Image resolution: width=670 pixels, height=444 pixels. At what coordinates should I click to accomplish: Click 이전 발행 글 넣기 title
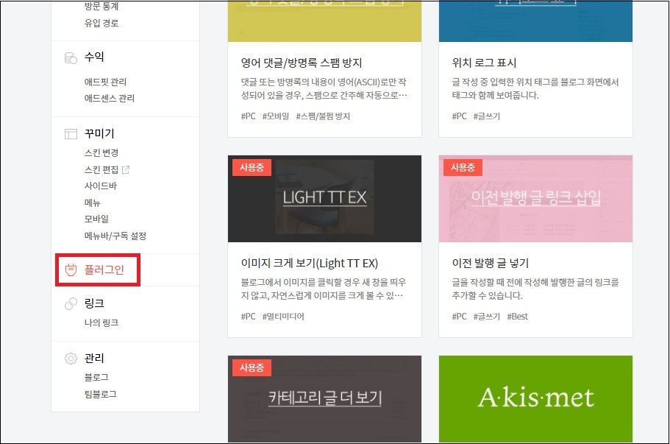tap(490, 264)
